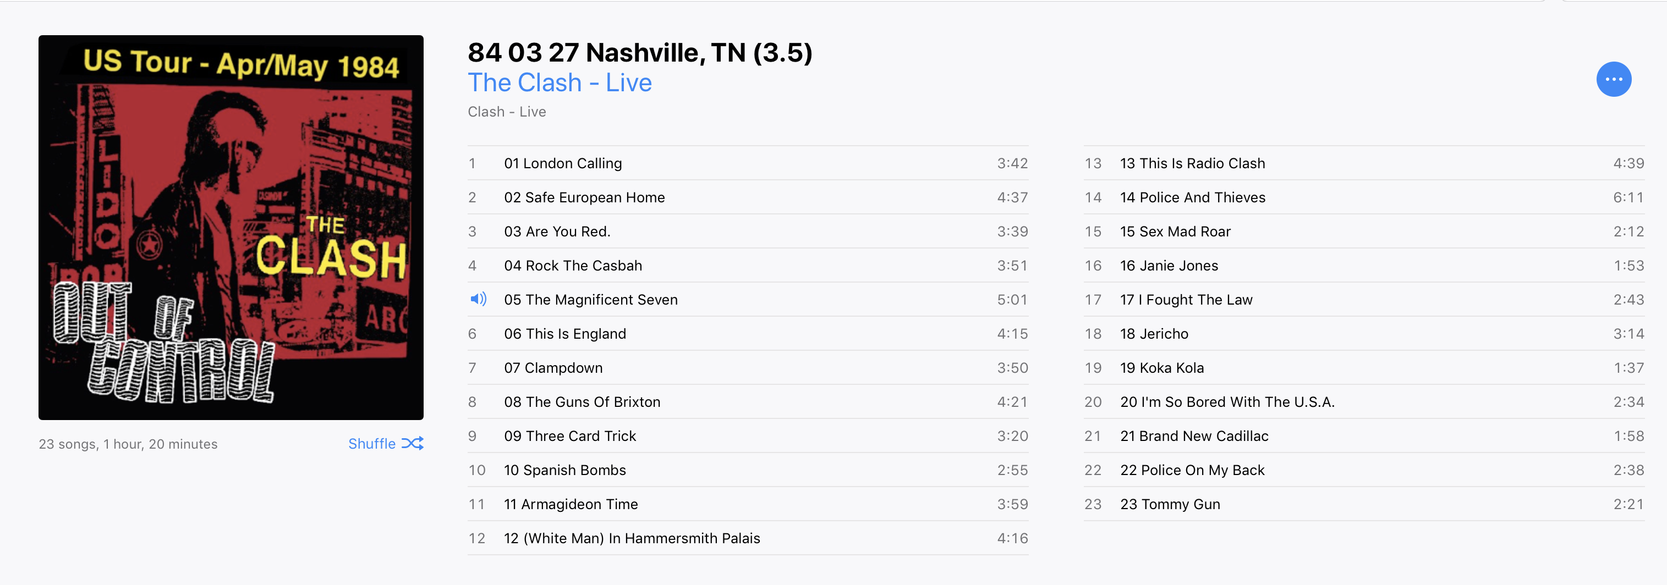Click the speaker icon on track 5
1667x585 pixels.
(478, 299)
